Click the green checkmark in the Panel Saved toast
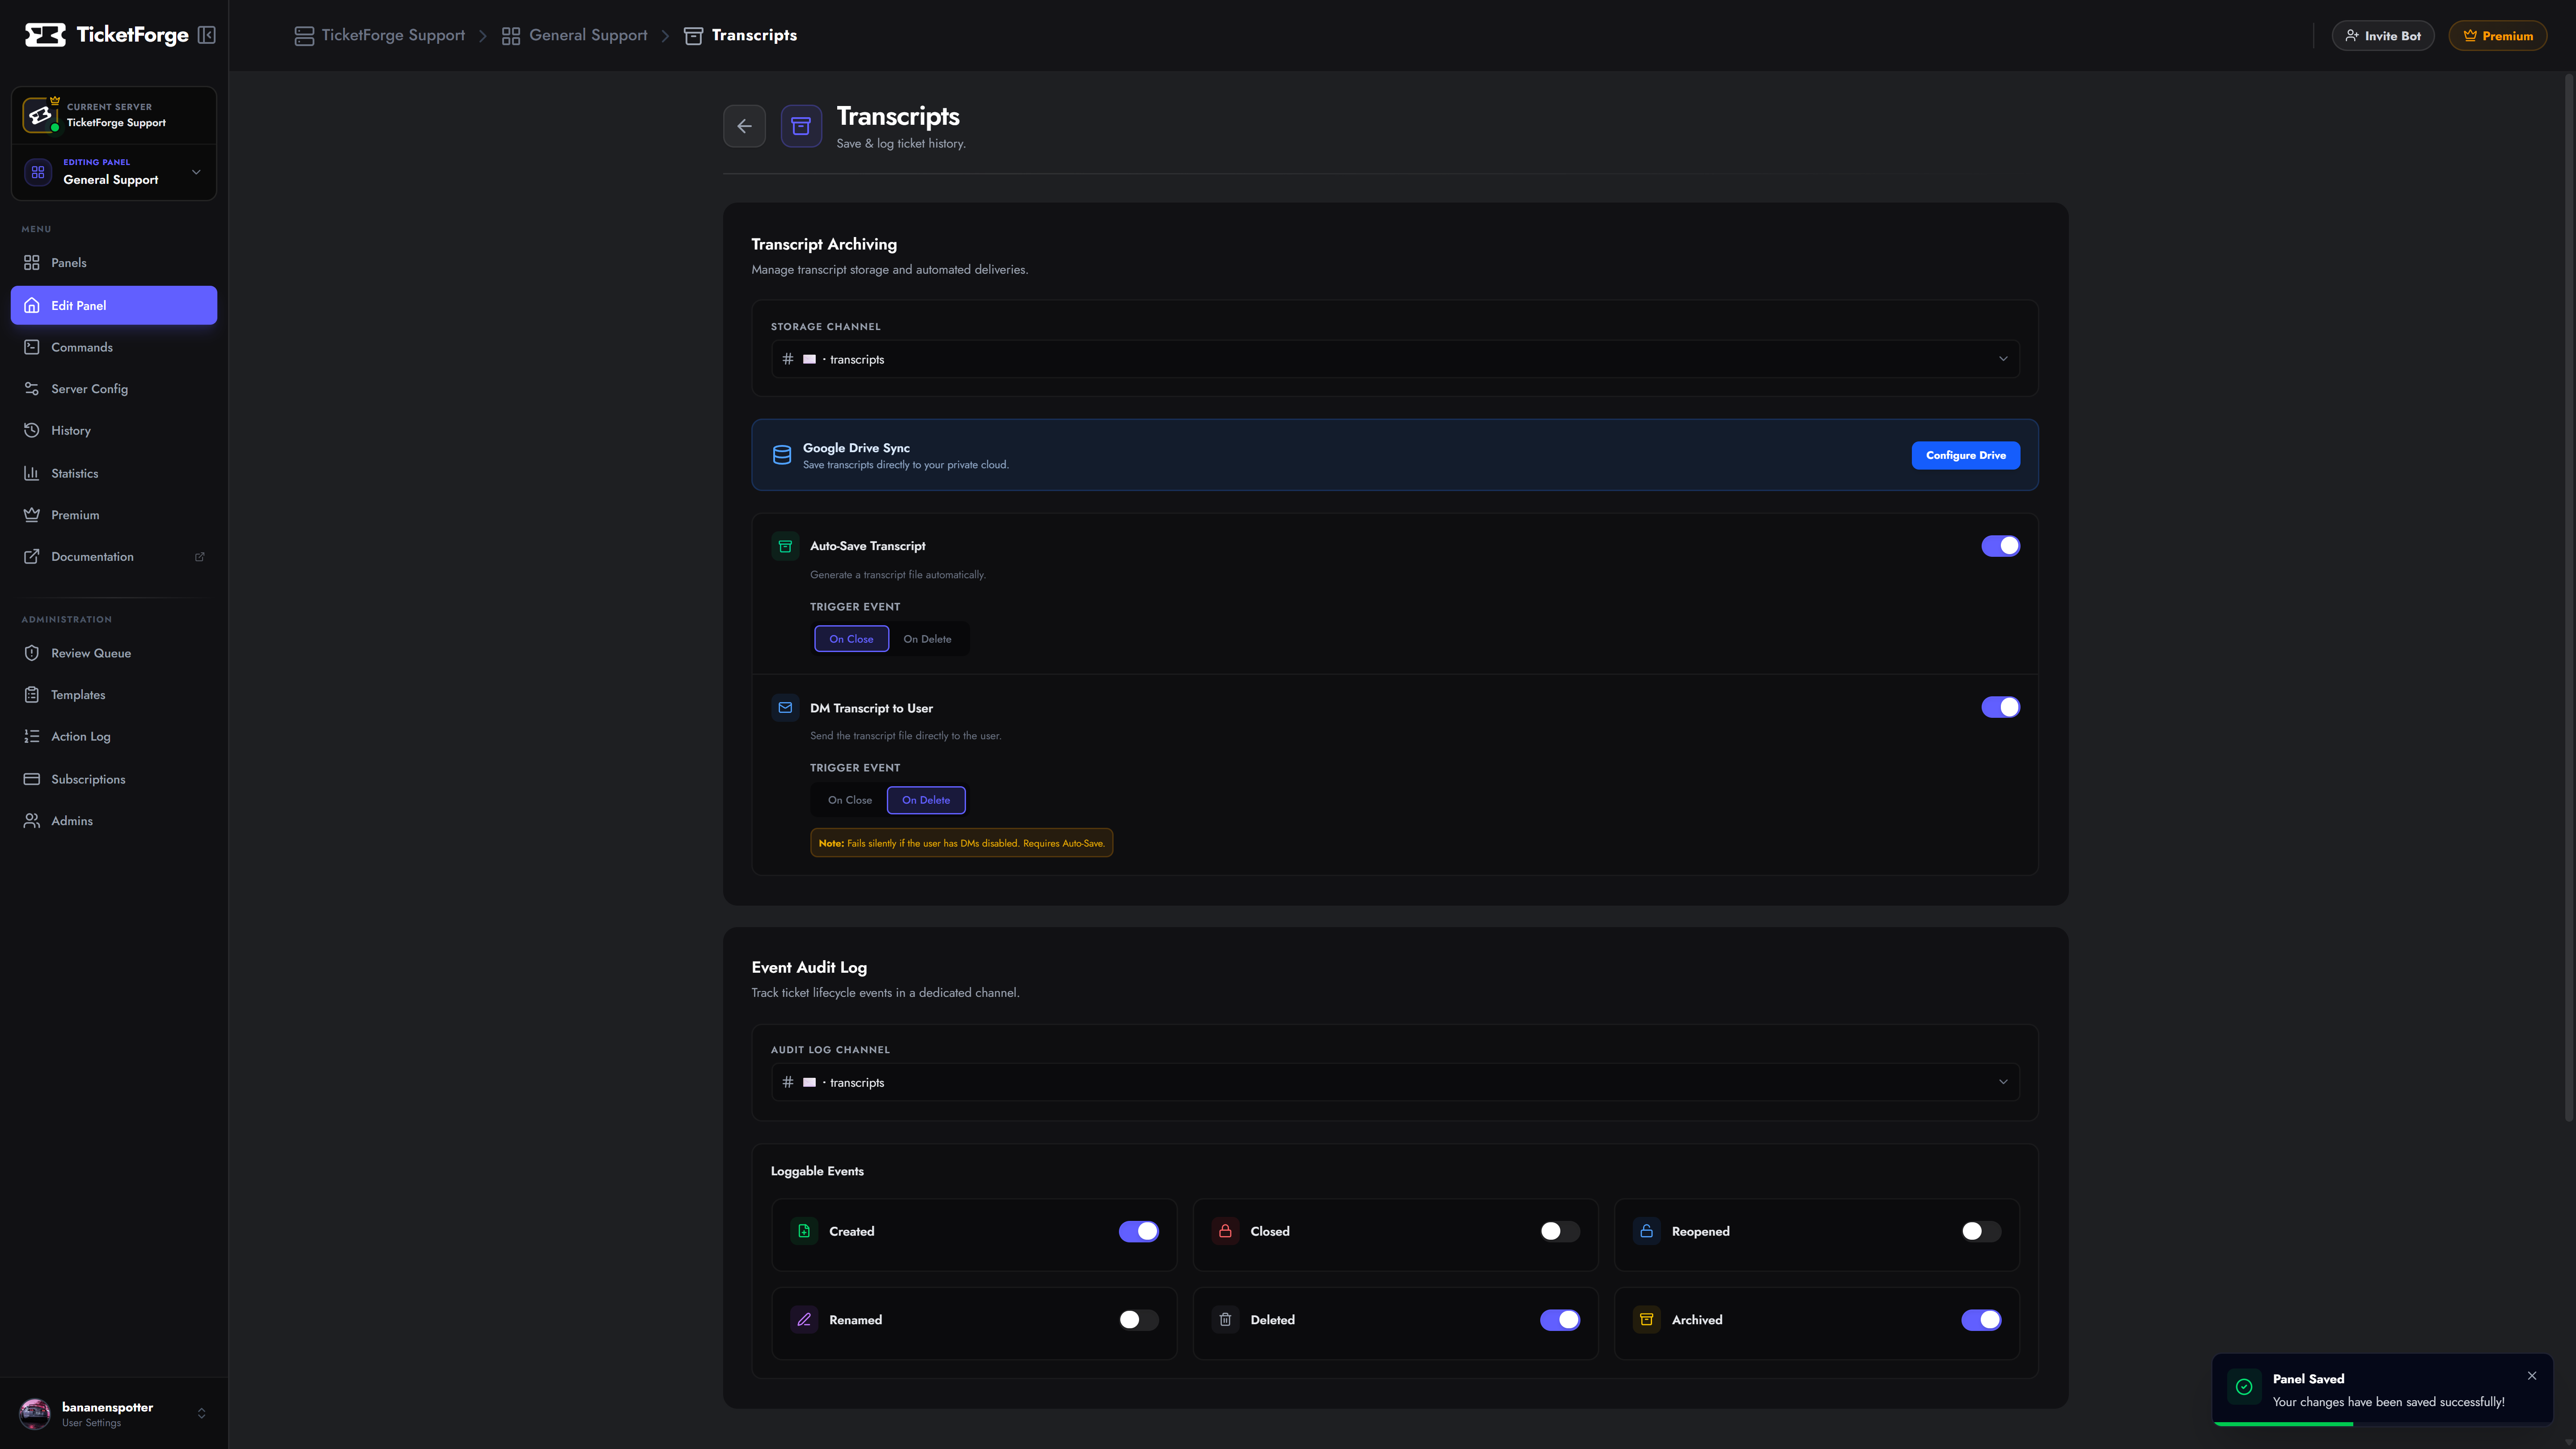 (x=2244, y=1387)
